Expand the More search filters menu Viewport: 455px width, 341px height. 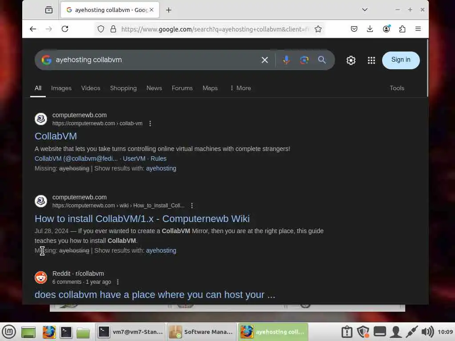240,88
